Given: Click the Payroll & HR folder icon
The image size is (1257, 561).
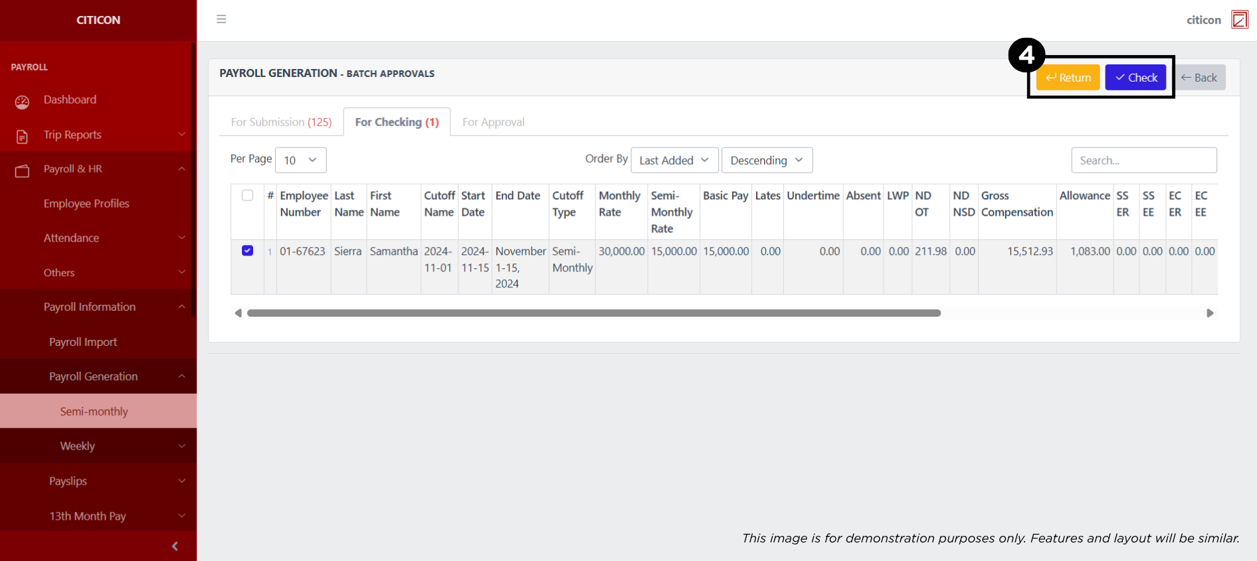Looking at the screenshot, I should [x=23, y=171].
